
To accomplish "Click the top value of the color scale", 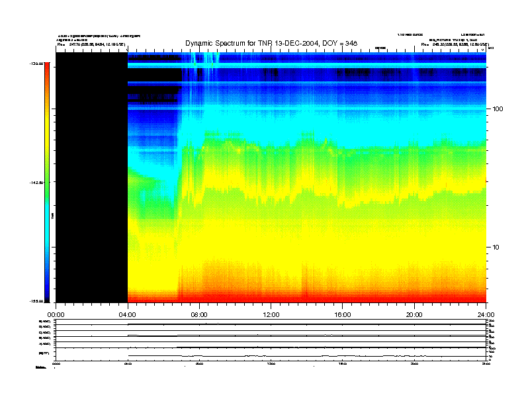I will coord(36,63).
